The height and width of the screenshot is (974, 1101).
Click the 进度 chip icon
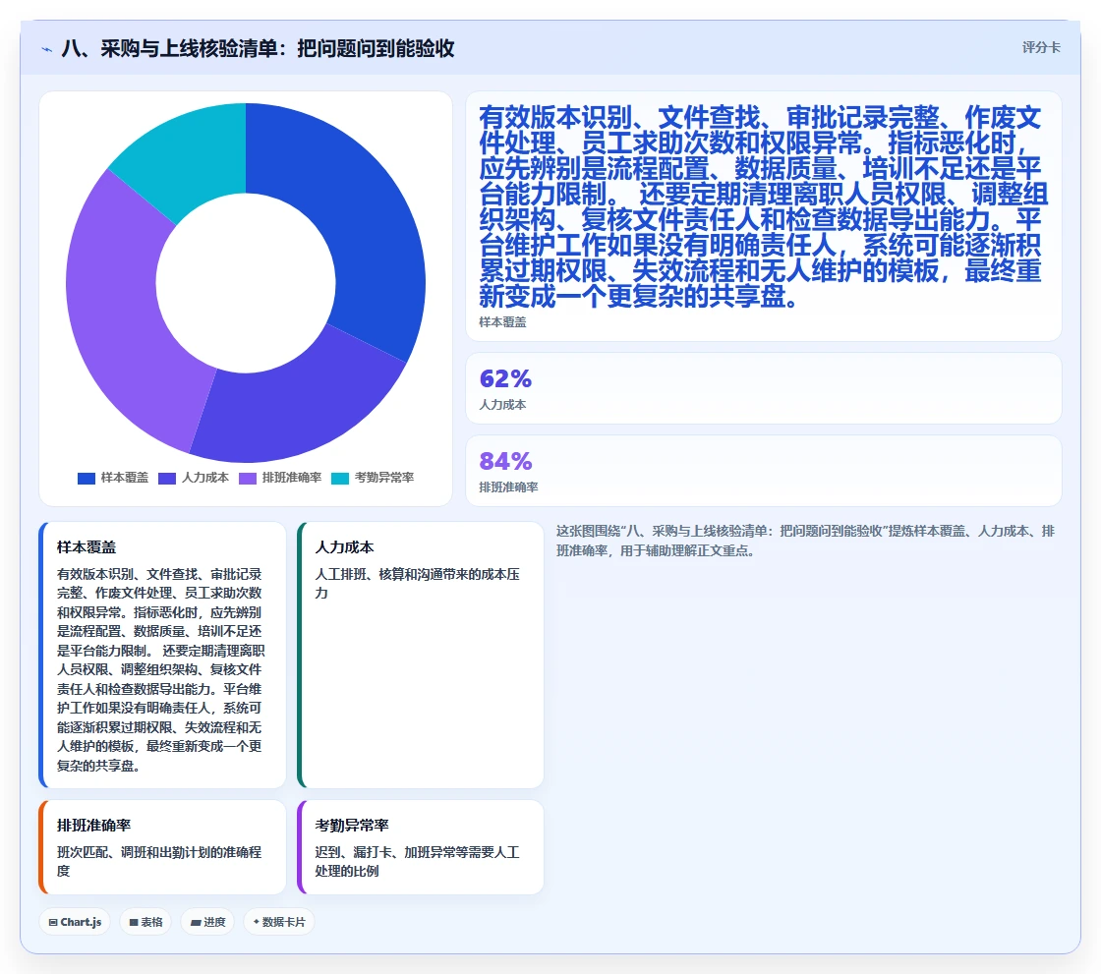[x=196, y=923]
